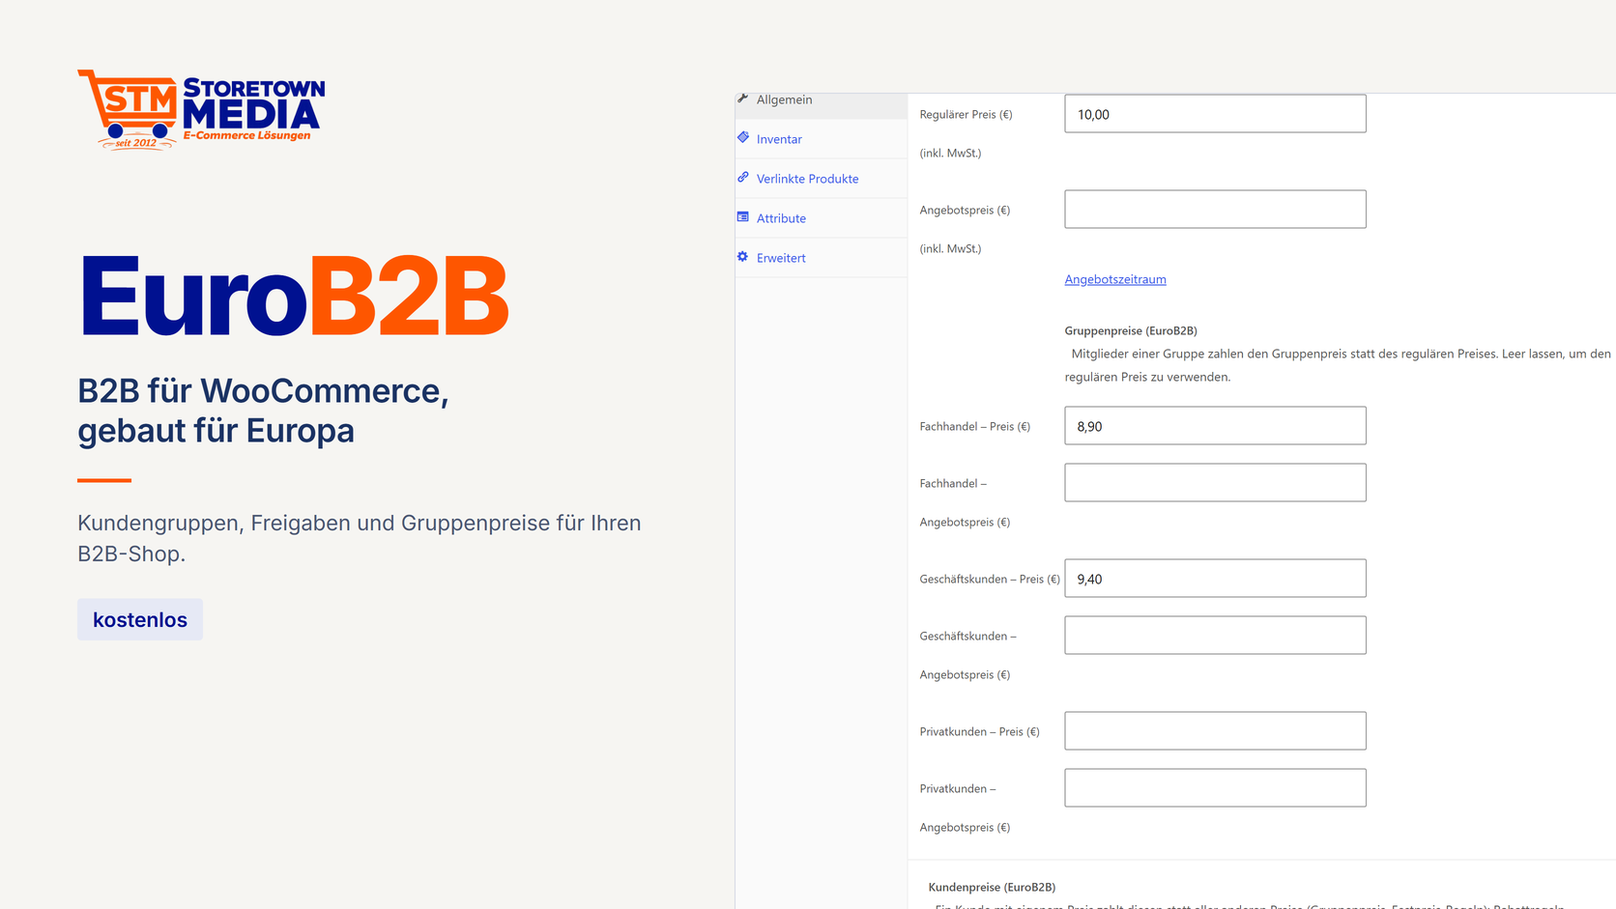Click the Inventar tag icon
This screenshot has width=1616, height=909.
[x=742, y=137]
